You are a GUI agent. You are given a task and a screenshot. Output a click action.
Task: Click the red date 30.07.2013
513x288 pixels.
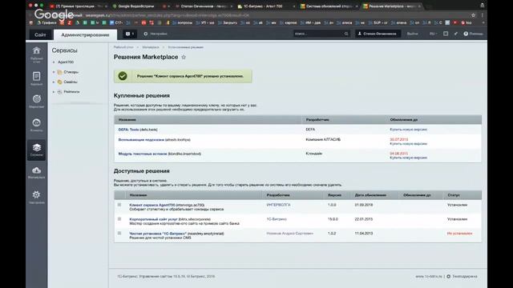point(398,139)
